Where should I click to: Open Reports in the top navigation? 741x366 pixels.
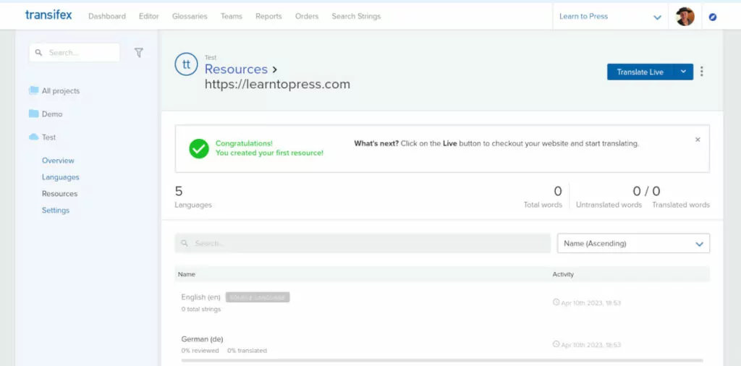[268, 16]
